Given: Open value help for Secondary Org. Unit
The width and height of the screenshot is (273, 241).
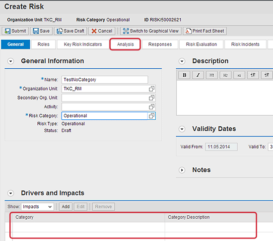Looking at the screenshot, I should pyautogui.click(x=151, y=98).
